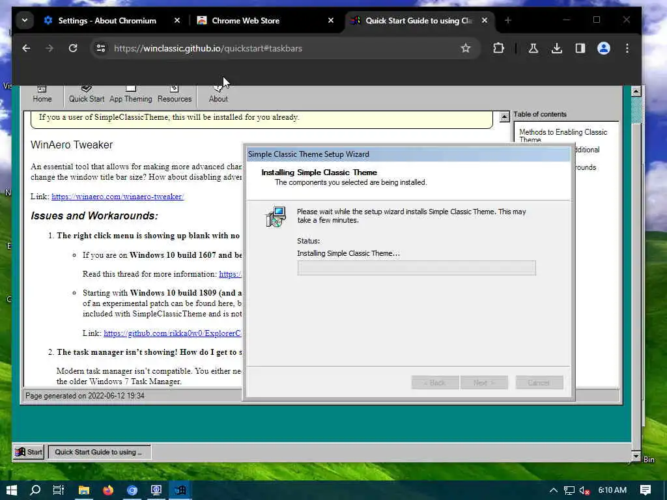Bookmark this page with the star icon
This screenshot has width=667, height=500.
click(x=465, y=48)
